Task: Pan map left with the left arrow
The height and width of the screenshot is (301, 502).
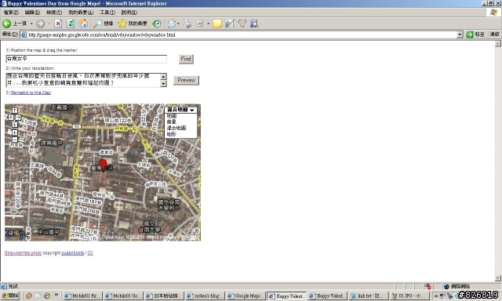Action: point(10,118)
